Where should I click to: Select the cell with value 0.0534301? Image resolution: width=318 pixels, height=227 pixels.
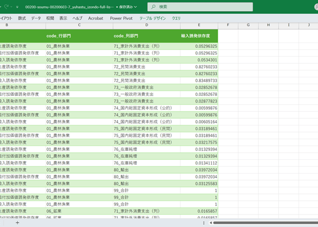199,60
